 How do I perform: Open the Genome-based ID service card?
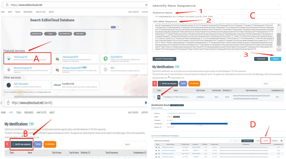(x=27, y=70)
